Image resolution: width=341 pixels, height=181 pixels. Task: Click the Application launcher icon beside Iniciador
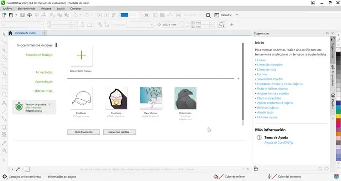coord(217,15)
